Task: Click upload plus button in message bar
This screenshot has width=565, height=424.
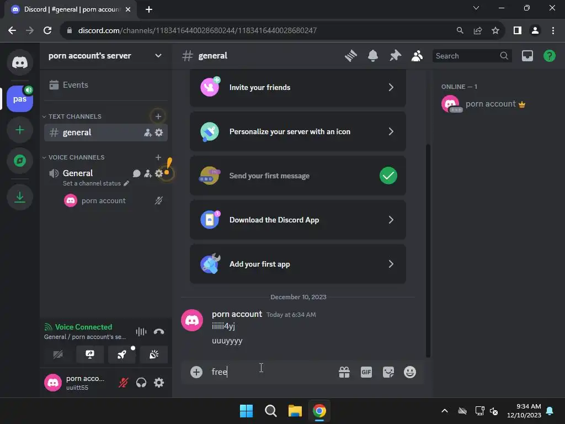Action: [x=196, y=372]
